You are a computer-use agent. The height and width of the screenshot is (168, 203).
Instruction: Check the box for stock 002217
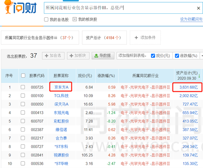pyautogui.click(x=23, y=138)
